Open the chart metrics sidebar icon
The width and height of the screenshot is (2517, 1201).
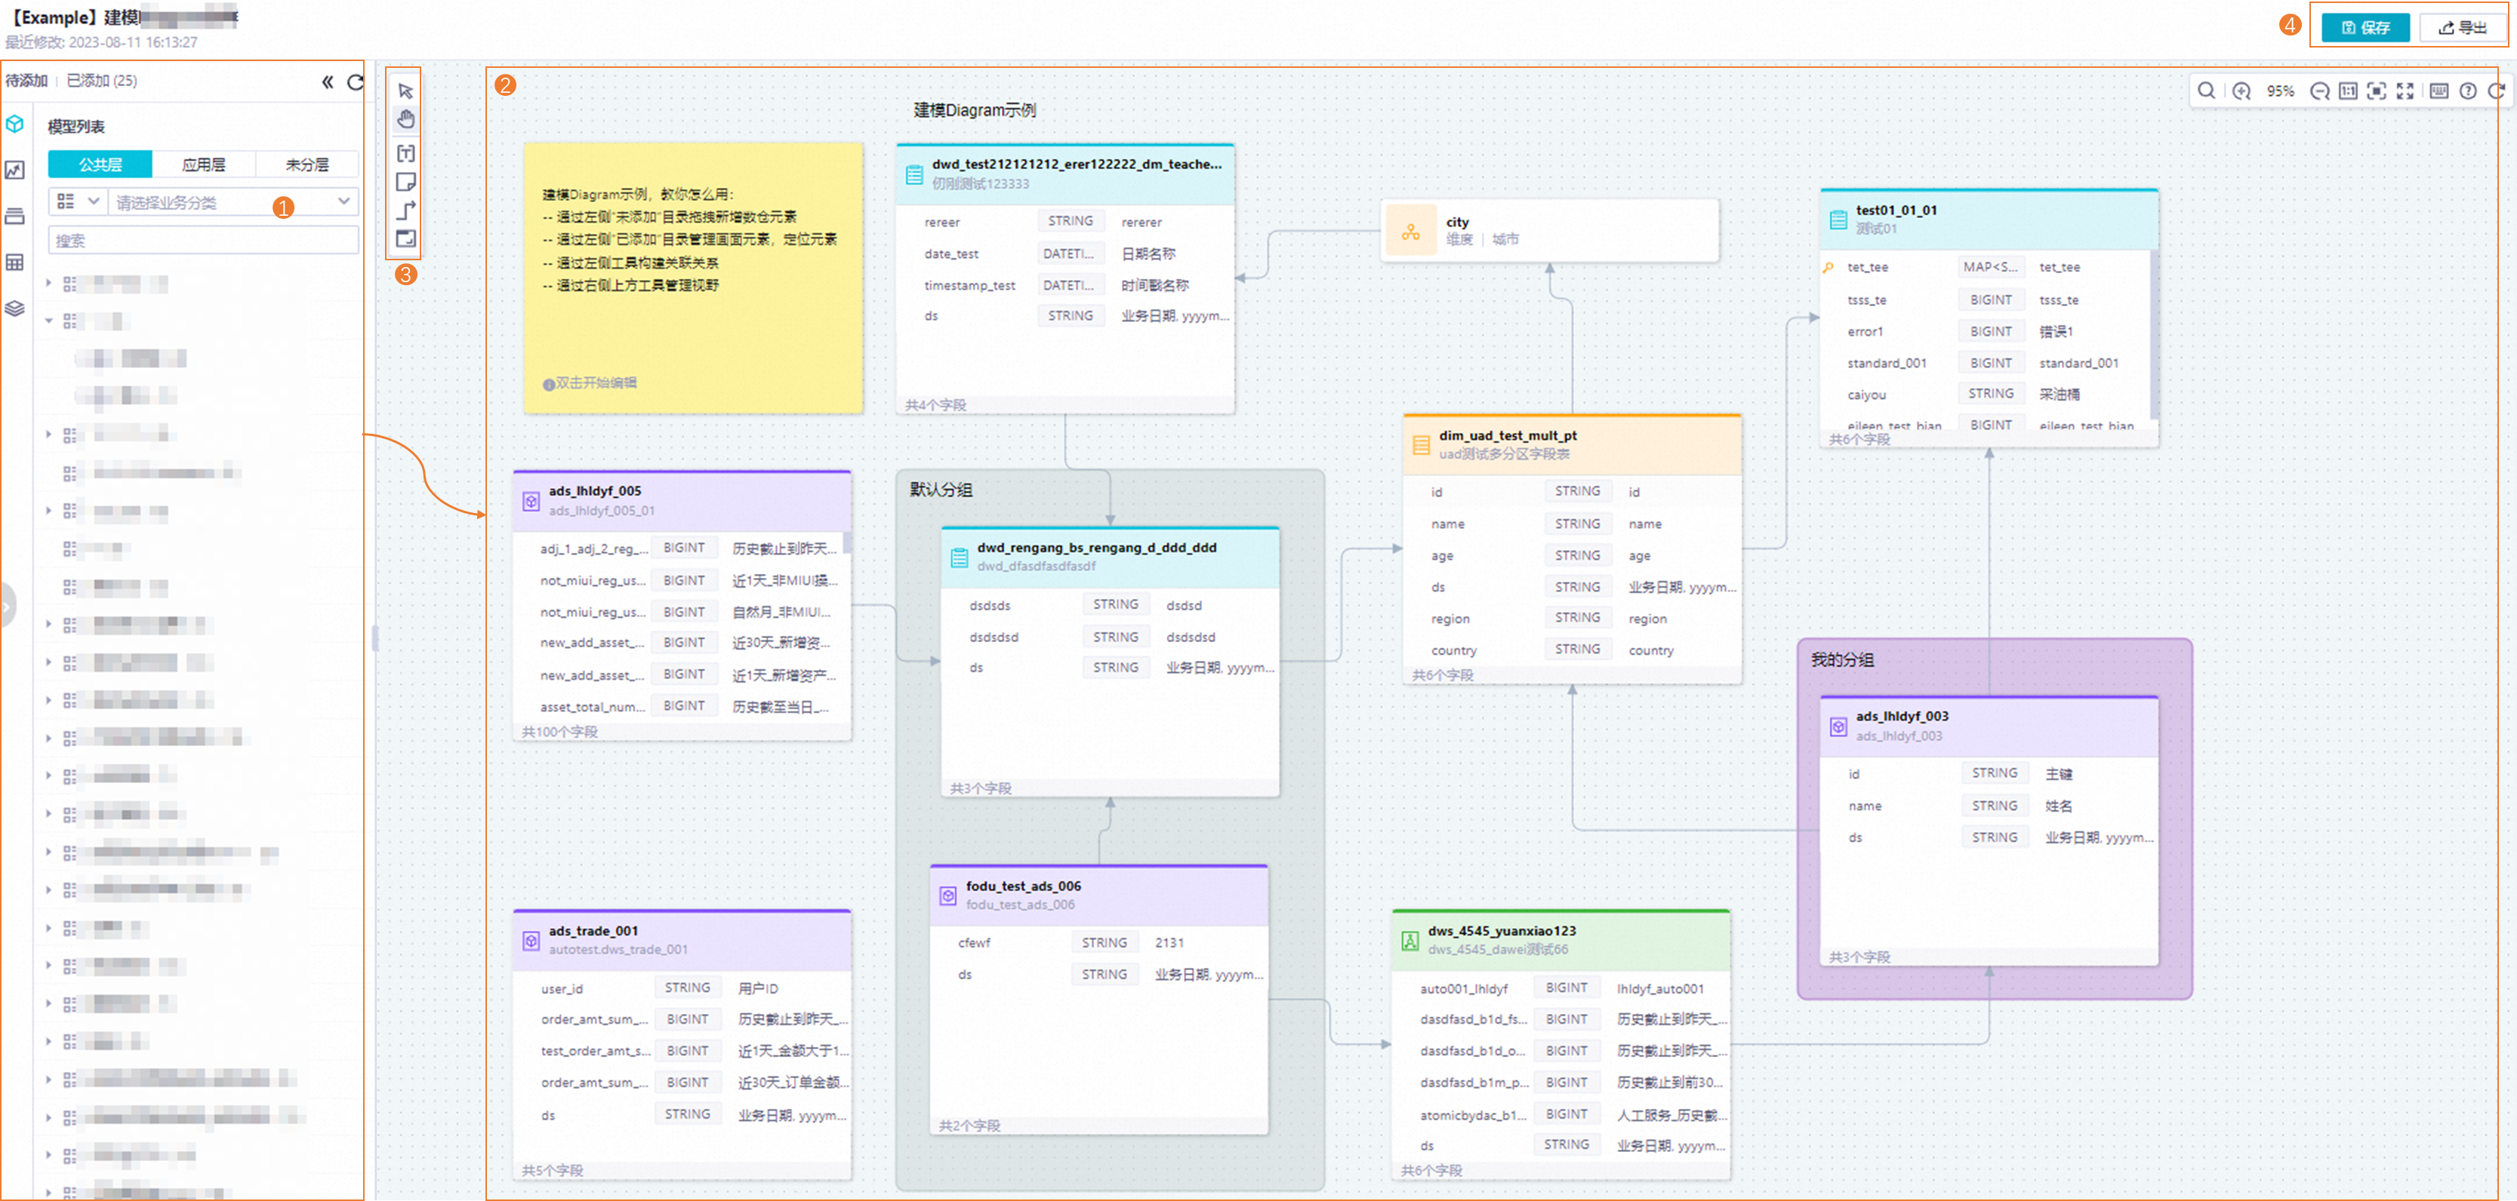(x=14, y=170)
